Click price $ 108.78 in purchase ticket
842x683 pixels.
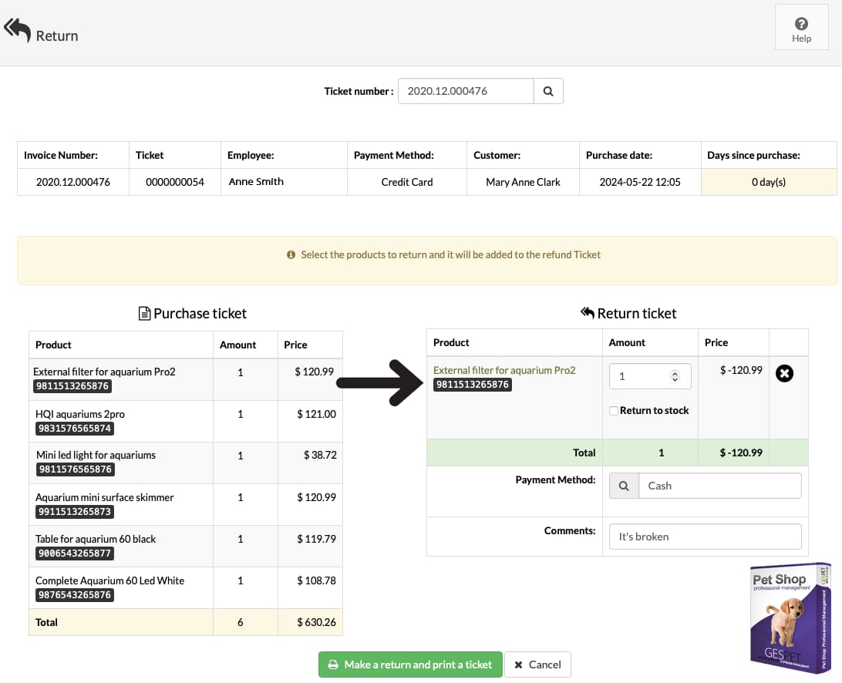316,580
